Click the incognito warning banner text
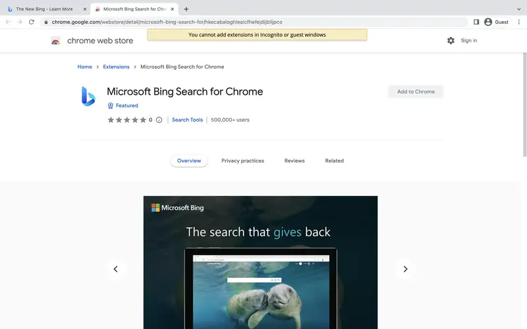 (257, 35)
